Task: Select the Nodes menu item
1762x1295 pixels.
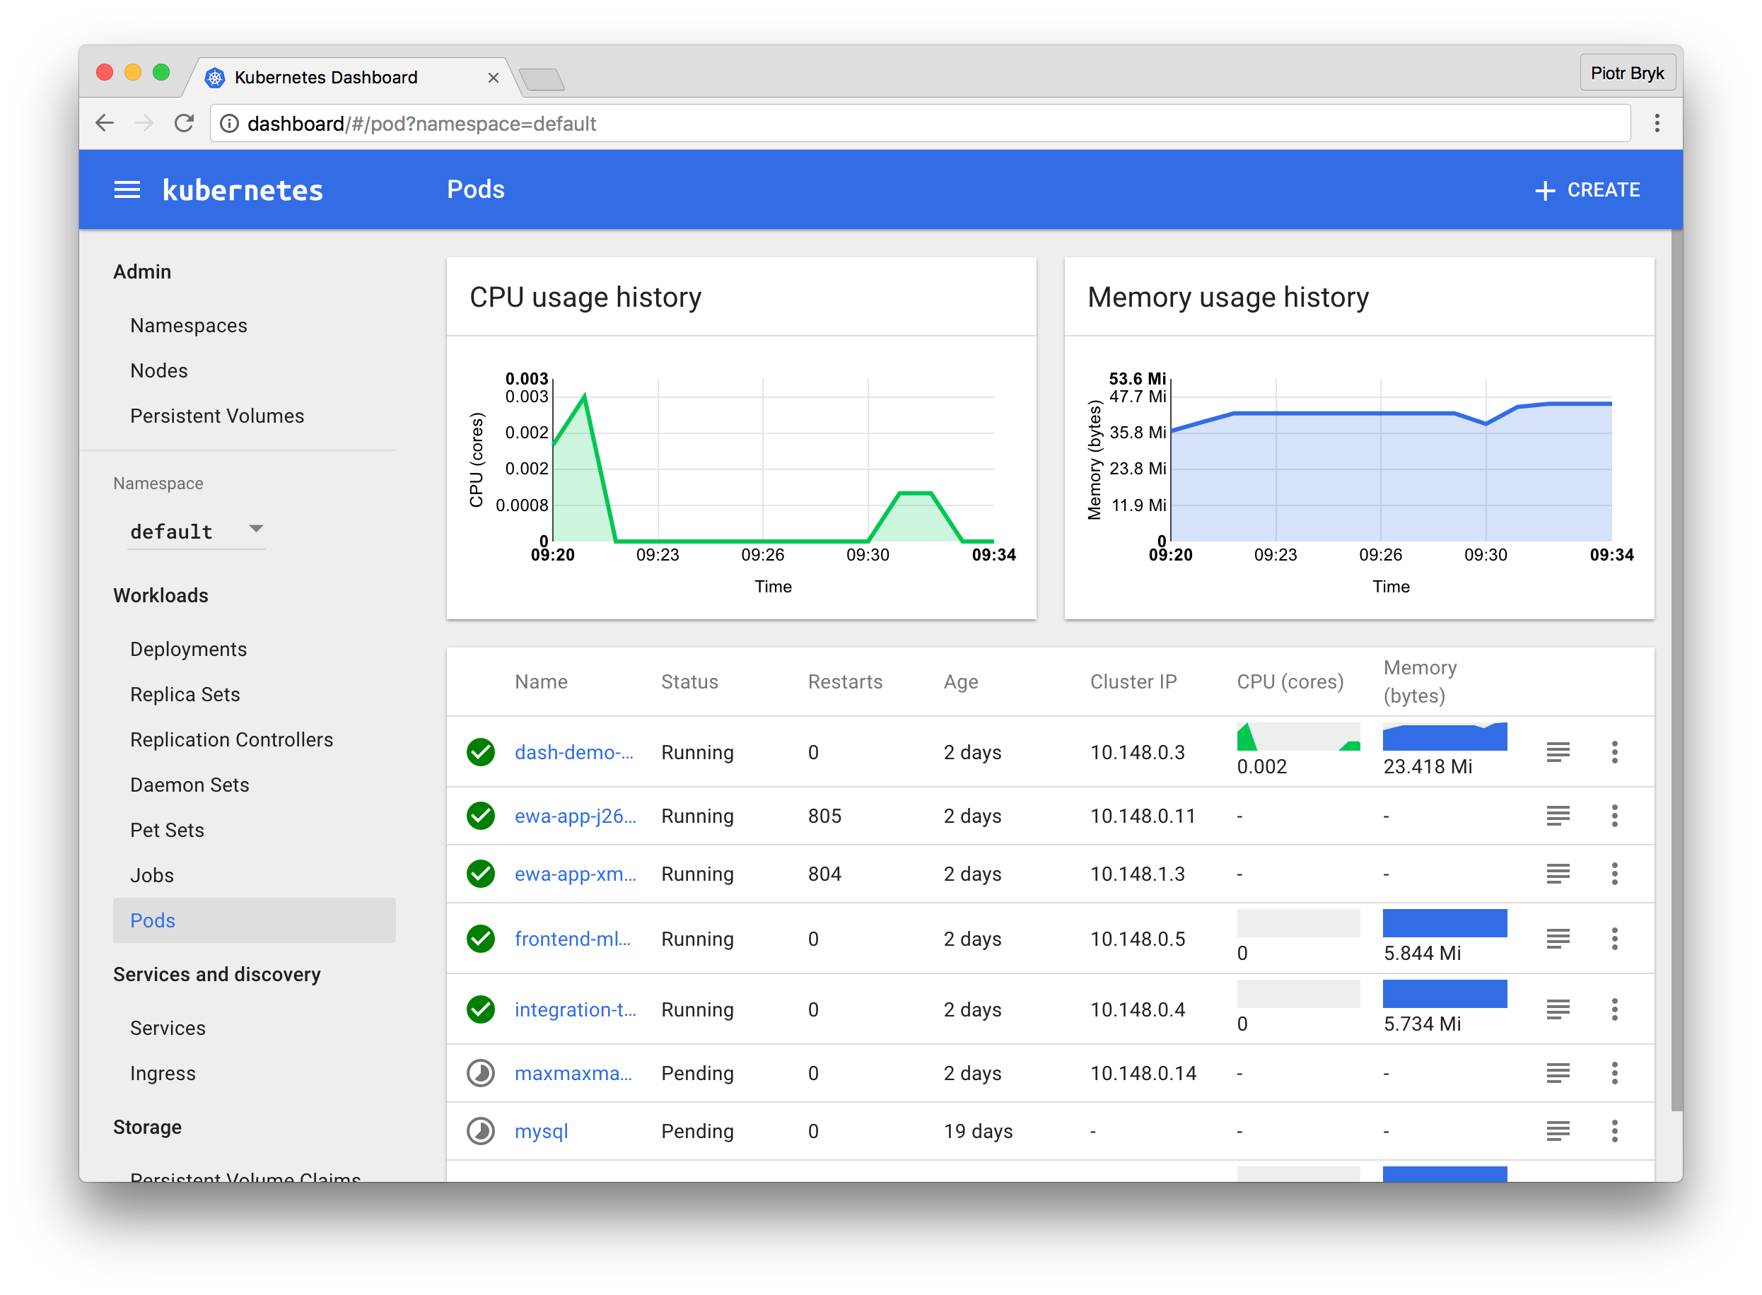Action: [160, 369]
